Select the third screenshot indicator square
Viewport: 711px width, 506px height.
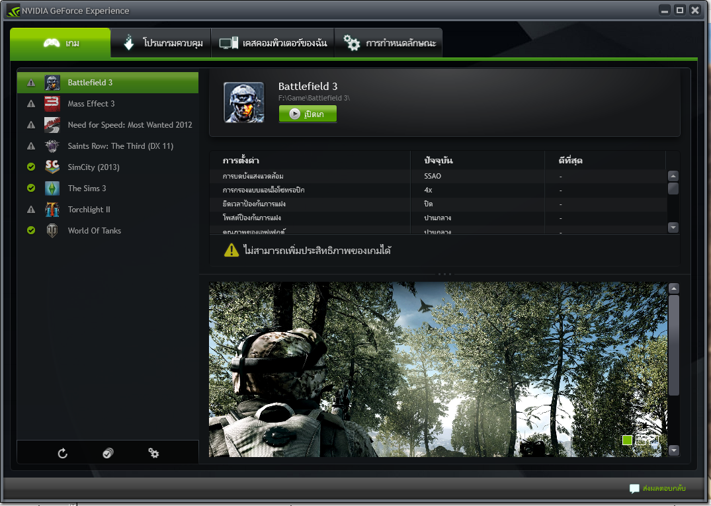click(x=653, y=440)
